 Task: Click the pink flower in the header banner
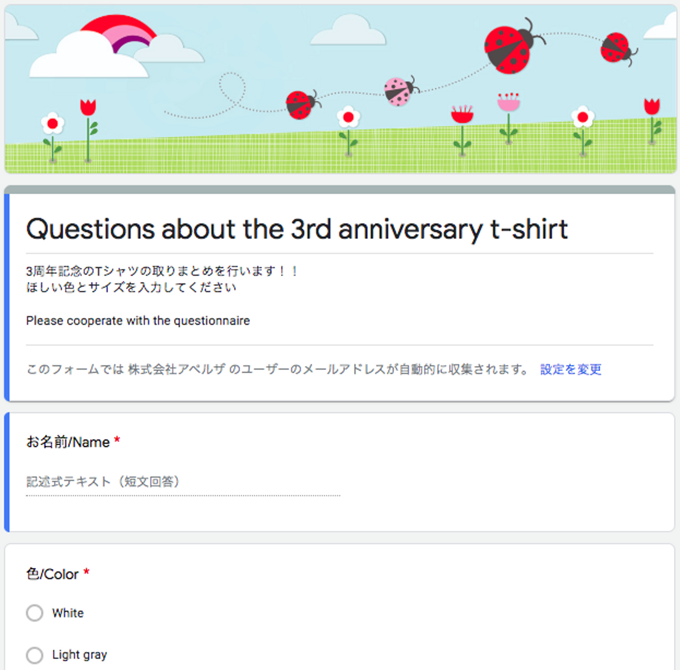pos(508,103)
